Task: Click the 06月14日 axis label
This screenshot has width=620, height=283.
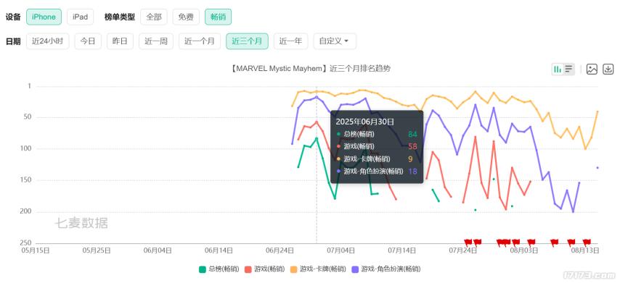Action: pos(219,250)
